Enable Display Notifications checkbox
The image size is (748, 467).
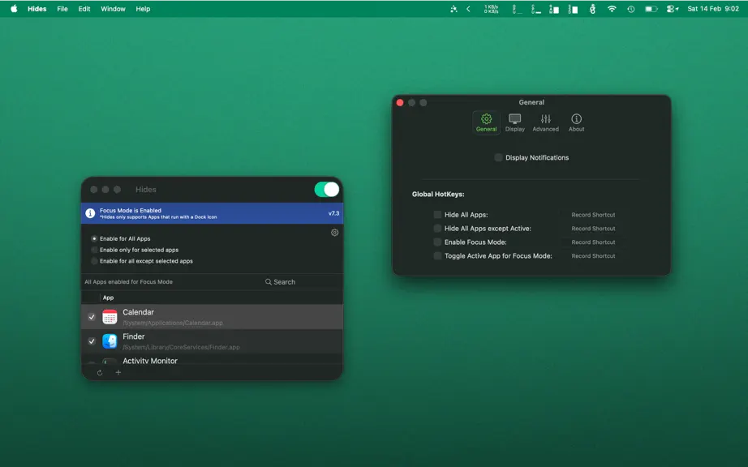click(498, 158)
